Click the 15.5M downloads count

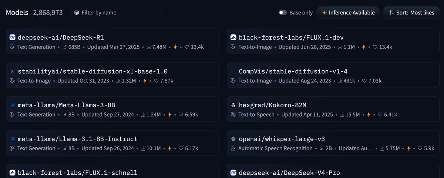click(x=352, y=115)
